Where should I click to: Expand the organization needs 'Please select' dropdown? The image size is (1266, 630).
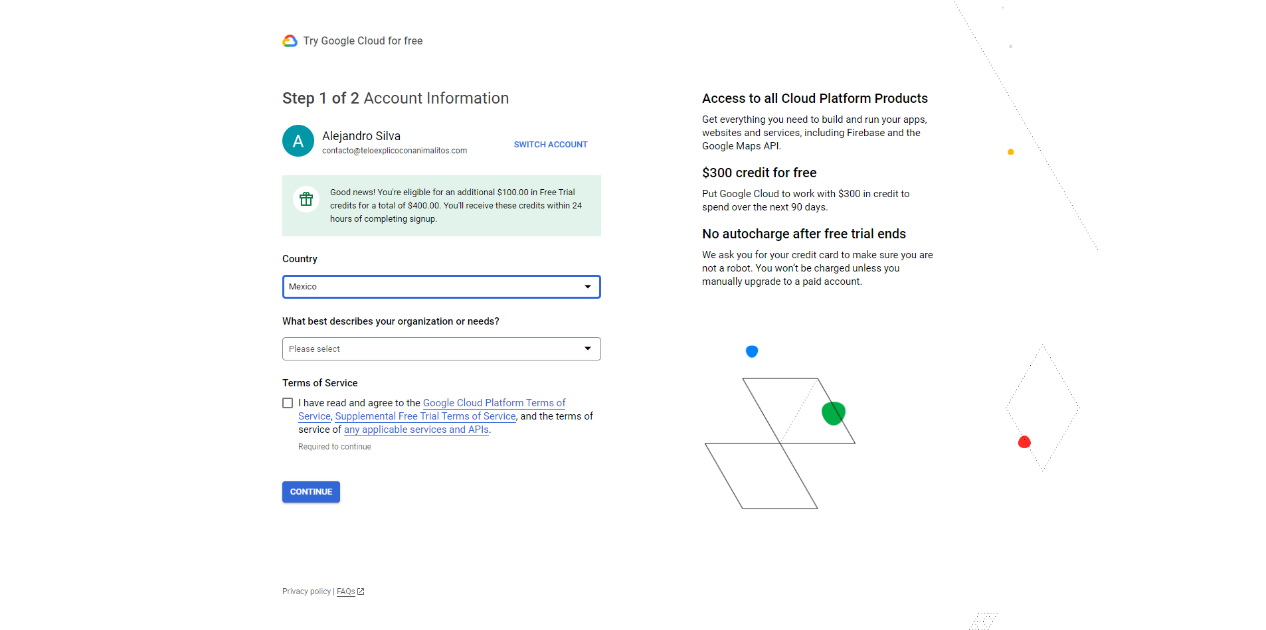[x=432, y=349]
